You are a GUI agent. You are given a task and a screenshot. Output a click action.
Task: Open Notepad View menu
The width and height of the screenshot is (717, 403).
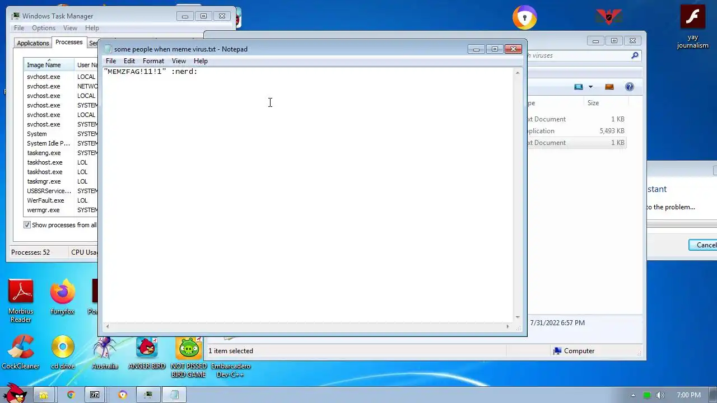click(x=179, y=61)
